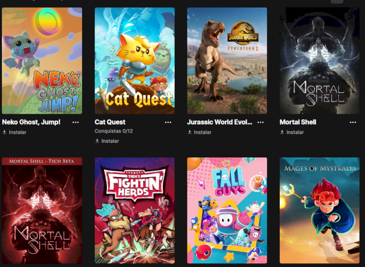Open Fall Guys game cover
This screenshot has height=267, width=365.
pyautogui.click(x=227, y=210)
